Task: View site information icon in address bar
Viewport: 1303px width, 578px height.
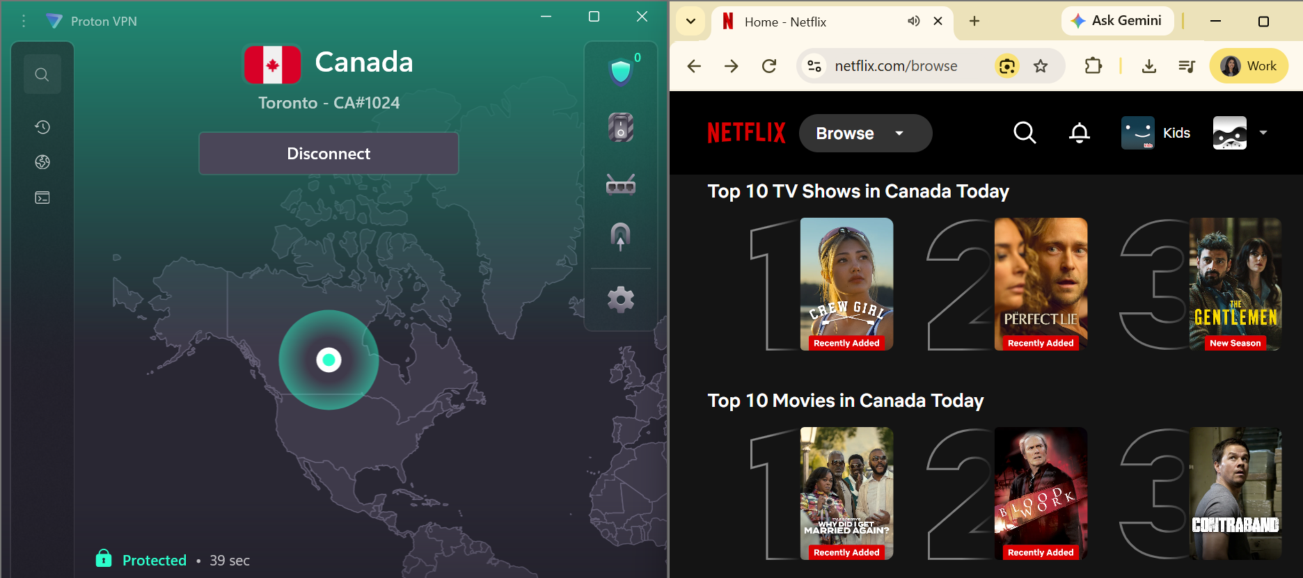Action: (x=814, y=66)
